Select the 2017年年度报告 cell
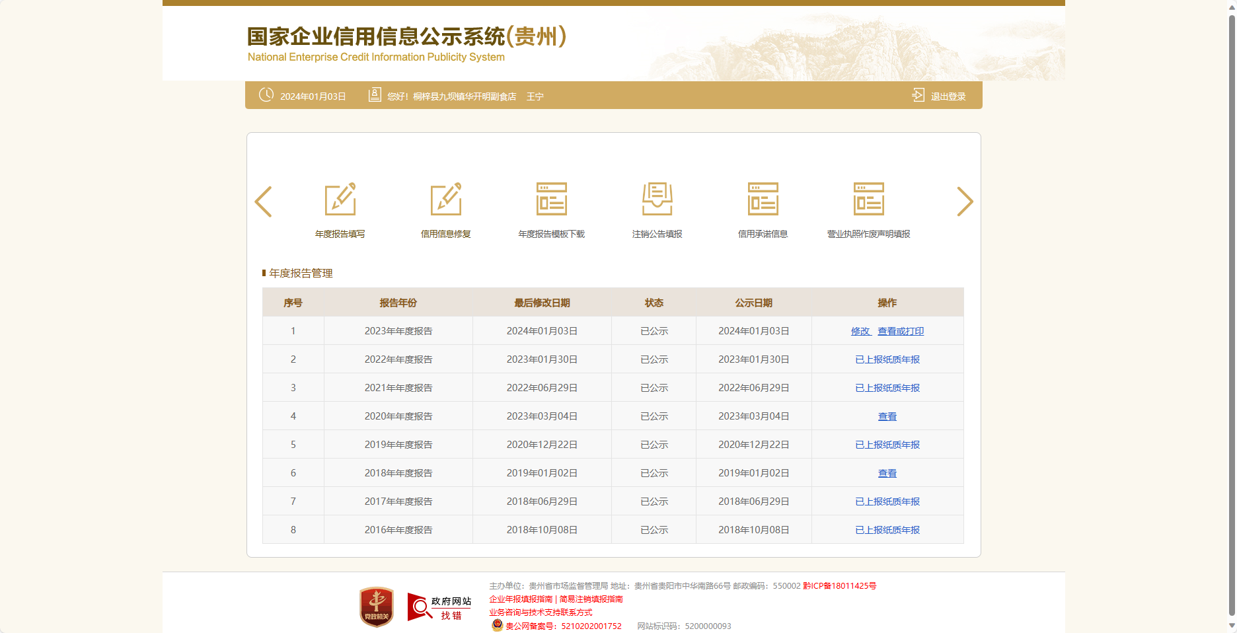Viewport: 1237px width, 633px height. (x=398, y=502)
